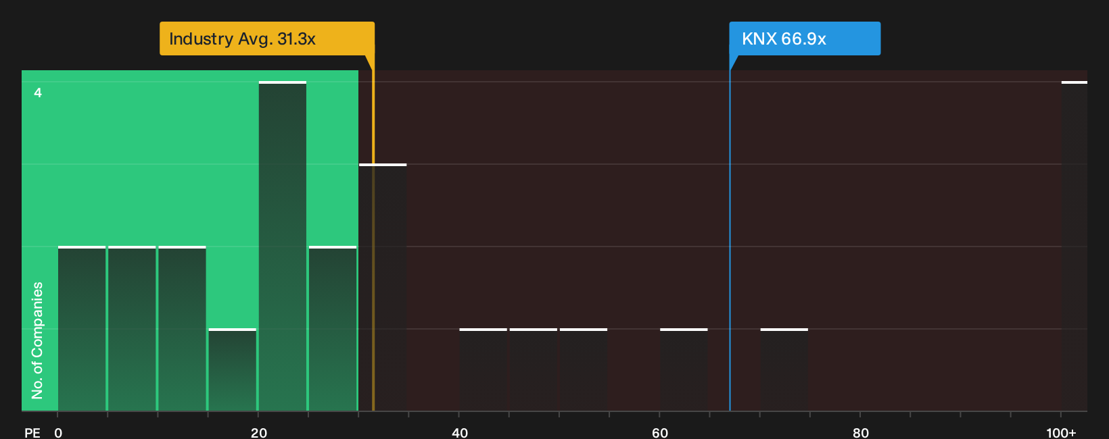Select the bar for PE 45-50

pyautogui.click(x=534, y=369)
